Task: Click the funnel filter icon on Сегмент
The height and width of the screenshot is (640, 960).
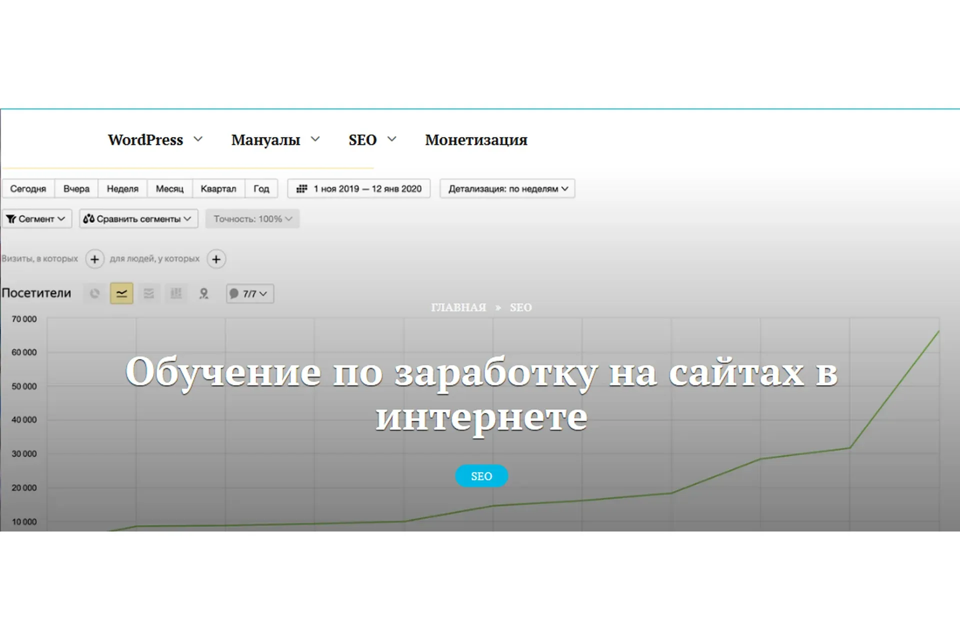Action: click(x=11, y=219)
